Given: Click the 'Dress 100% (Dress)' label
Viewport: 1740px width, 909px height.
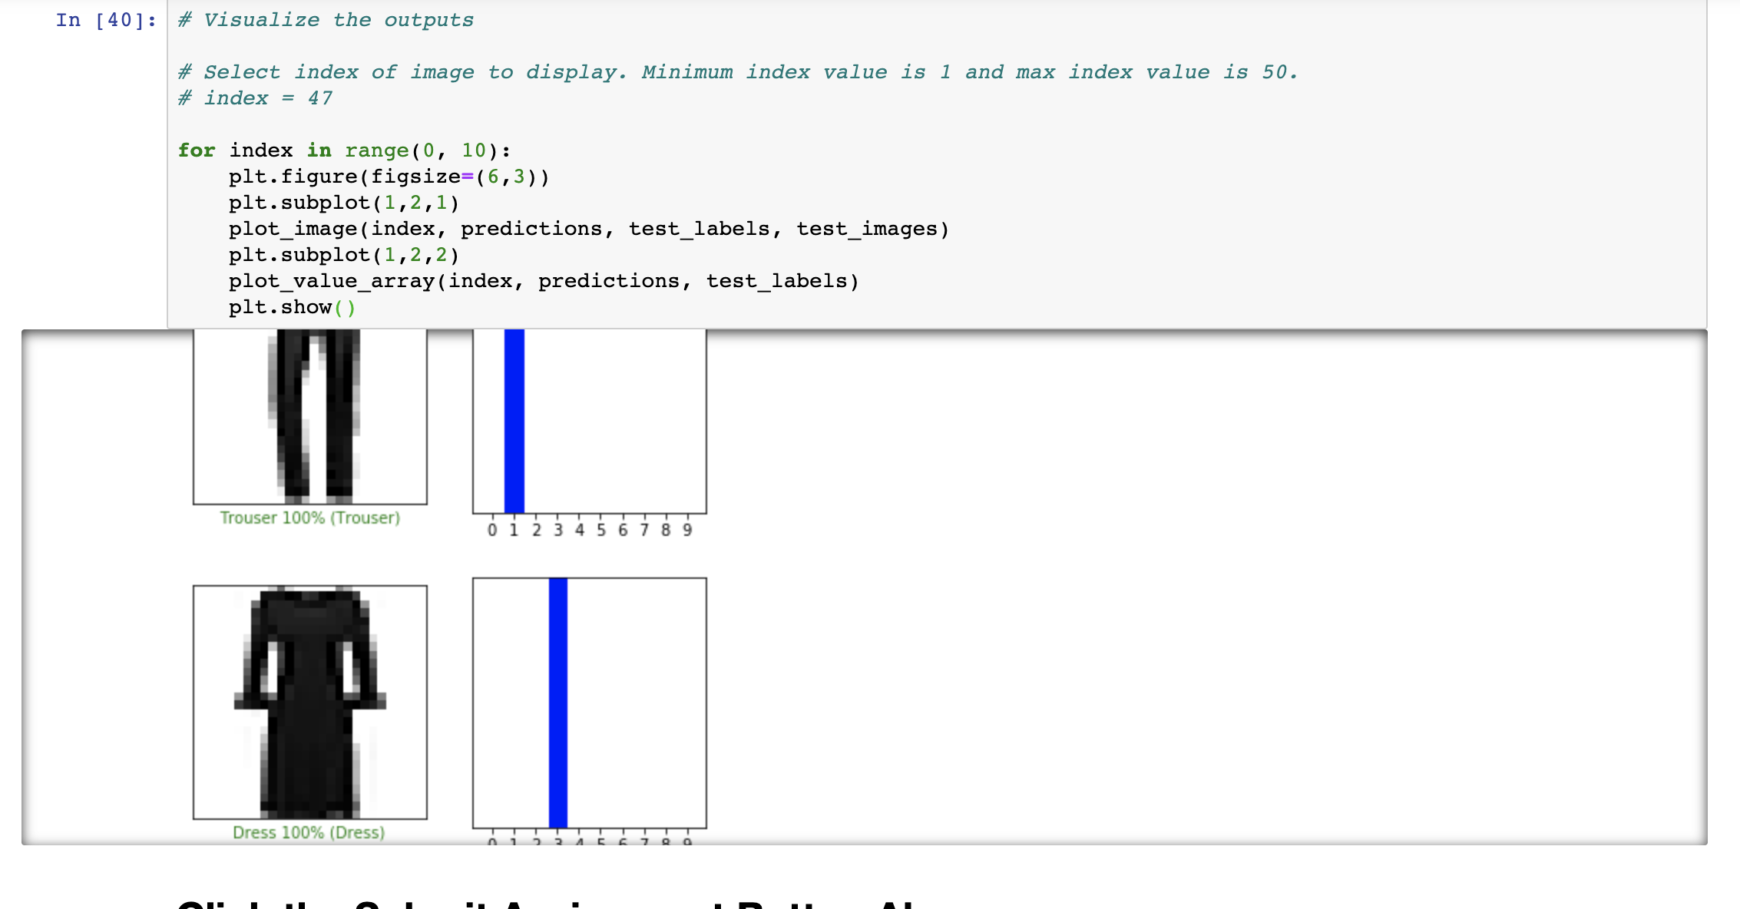Looking at the screenshot, I should coord(309,833).
